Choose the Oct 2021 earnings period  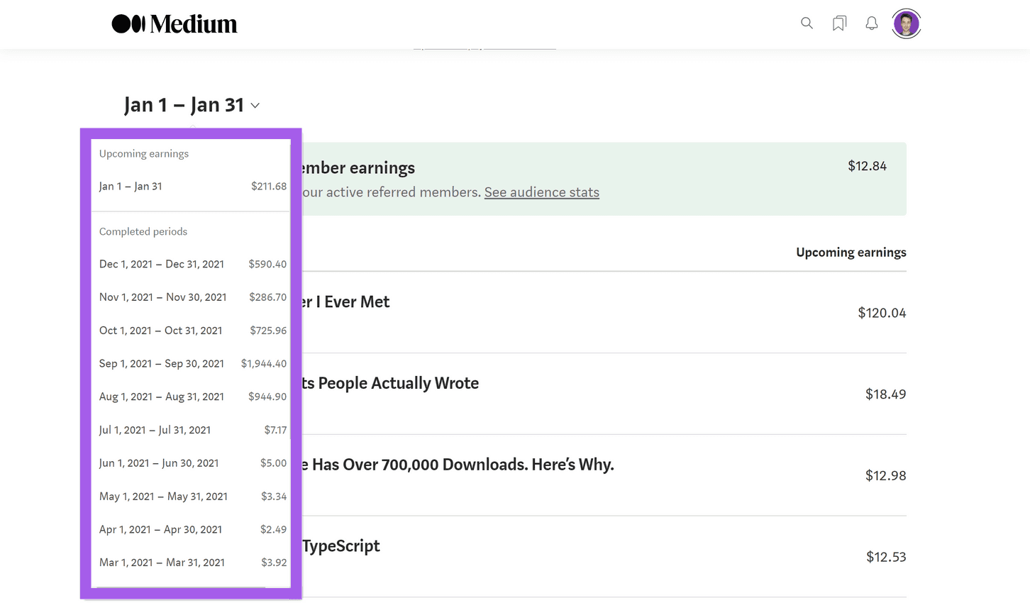click(x=192, y=331)
